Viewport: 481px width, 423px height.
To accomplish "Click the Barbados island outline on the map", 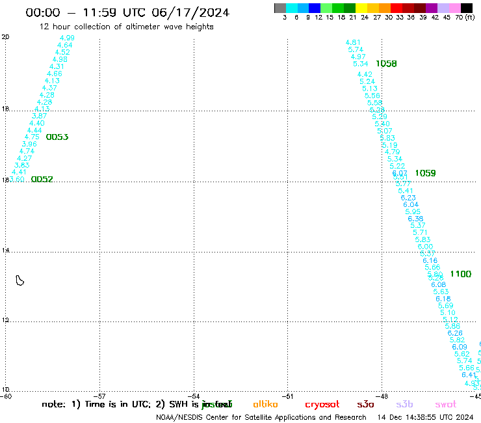I will pyautogui.click(x=19, y=280).
